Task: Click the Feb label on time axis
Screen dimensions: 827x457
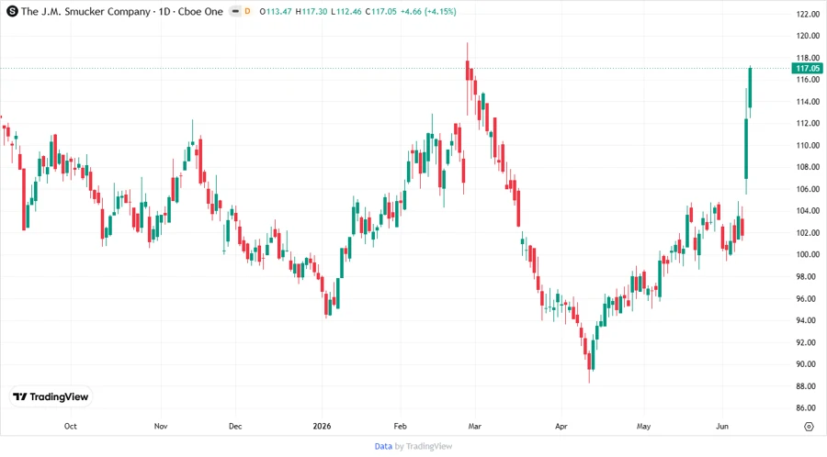Action: [401, 426]
